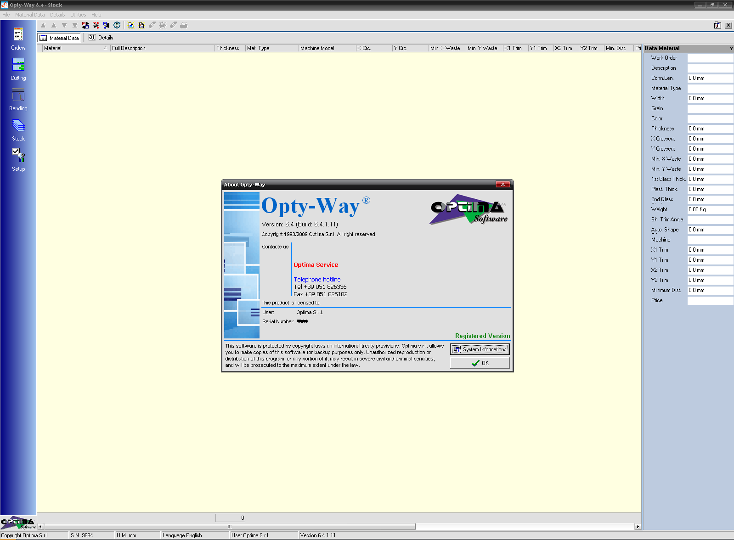The width and height of the screenshot is (734, 540).
Task: Open the Stock module in sidebar
Action: pos(18,130)
